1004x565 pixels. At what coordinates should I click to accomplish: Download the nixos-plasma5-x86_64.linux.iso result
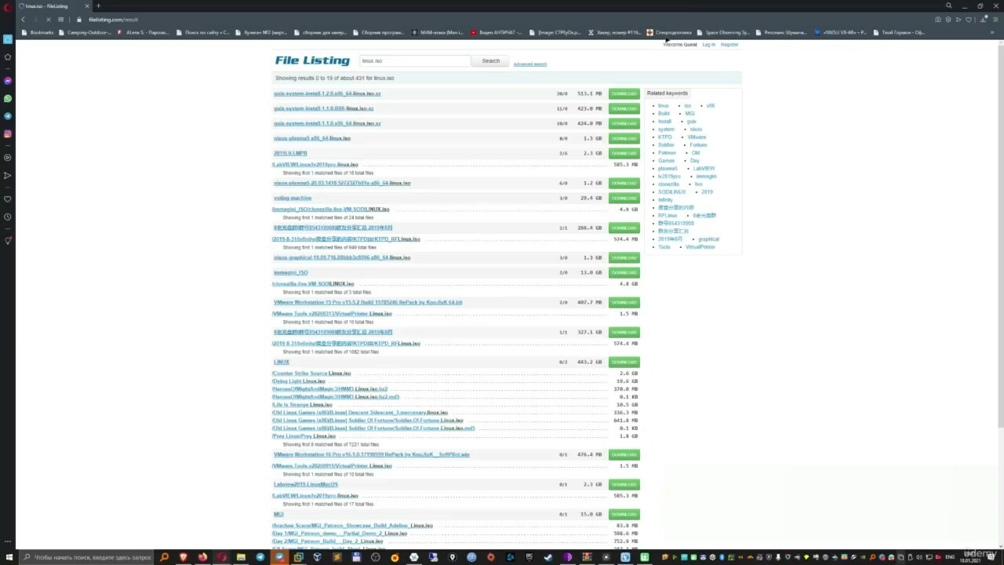click(x=624, y=138)
